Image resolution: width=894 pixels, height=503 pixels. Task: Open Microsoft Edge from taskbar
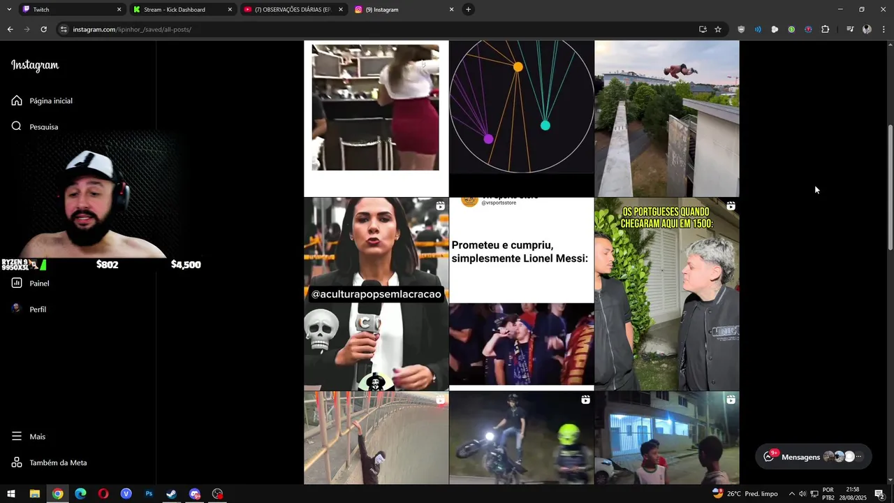(80, 494)
